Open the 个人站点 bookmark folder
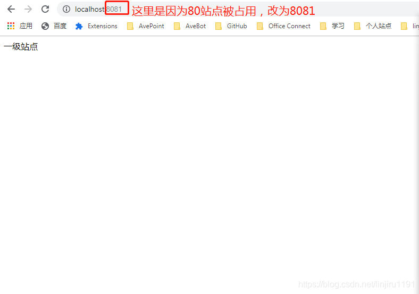Viewport: 419px width, 294px height. tap(373, 26)
